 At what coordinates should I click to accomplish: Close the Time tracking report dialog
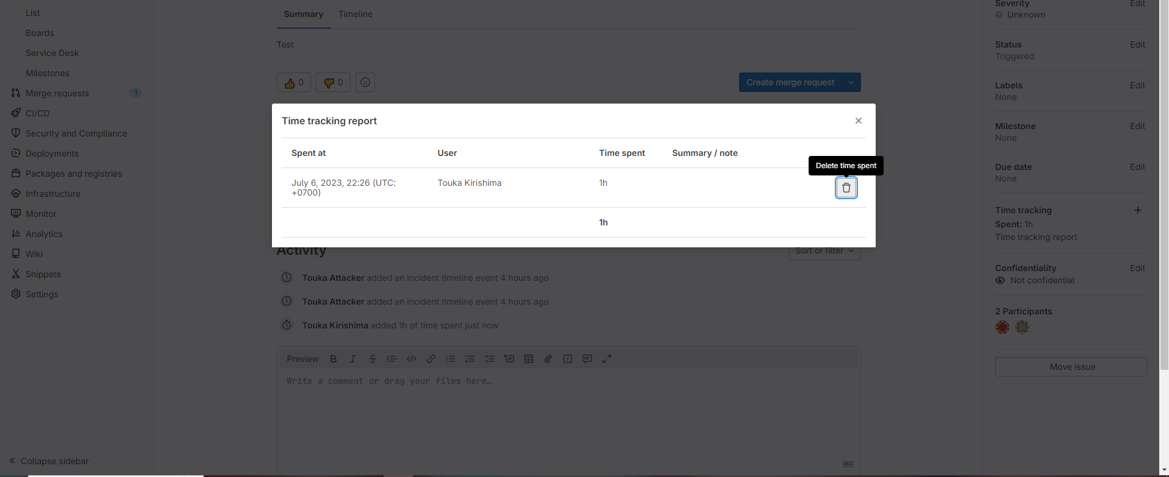click(858, 121)
